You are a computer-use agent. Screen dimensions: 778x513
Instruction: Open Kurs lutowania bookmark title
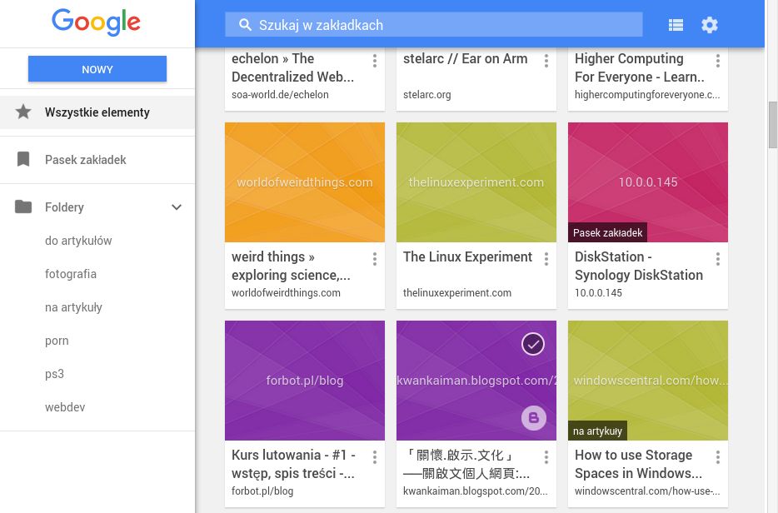[x=293, y=464]
